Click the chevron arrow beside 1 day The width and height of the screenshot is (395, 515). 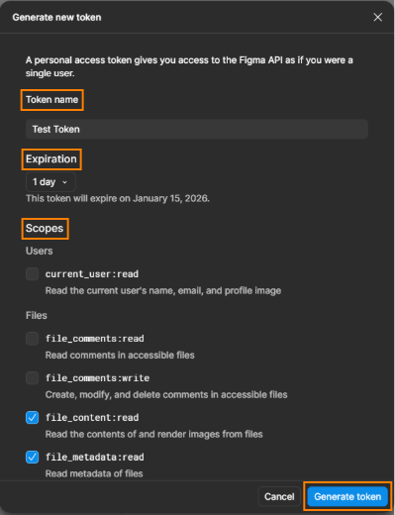pyautogui.click(x=64, y=182)
